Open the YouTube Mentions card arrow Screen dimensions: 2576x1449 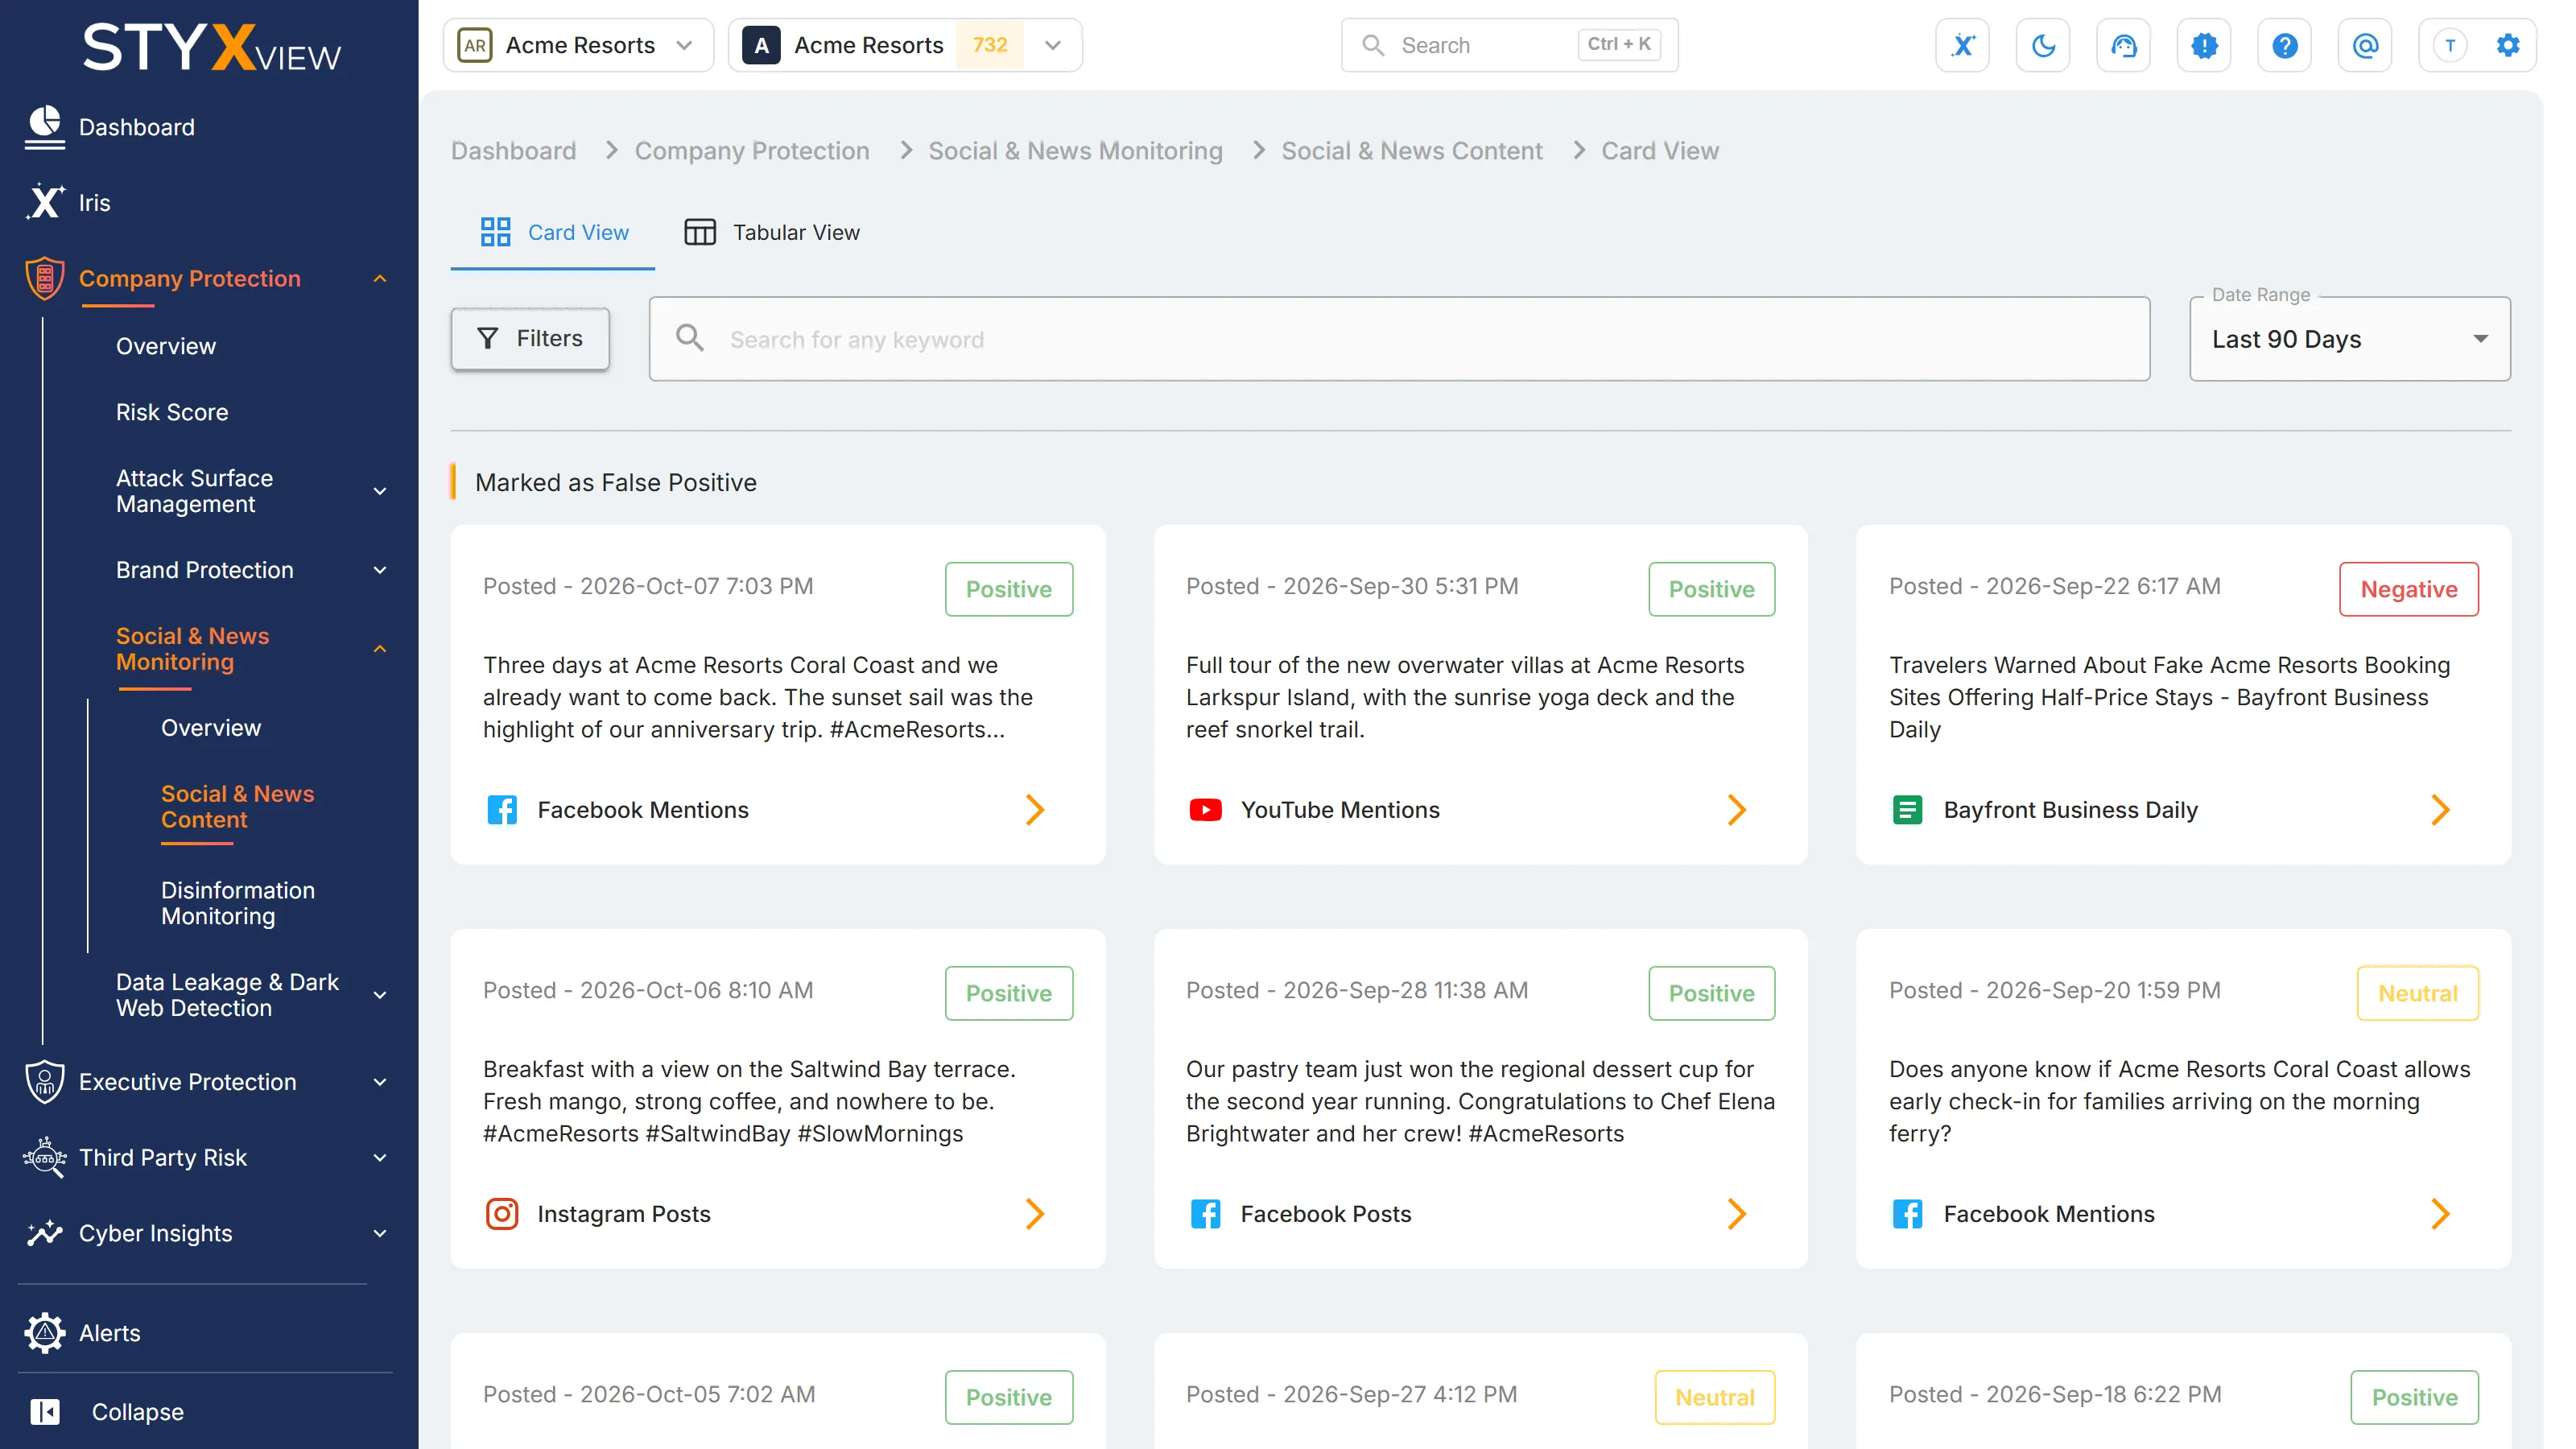pos(1737,809)
